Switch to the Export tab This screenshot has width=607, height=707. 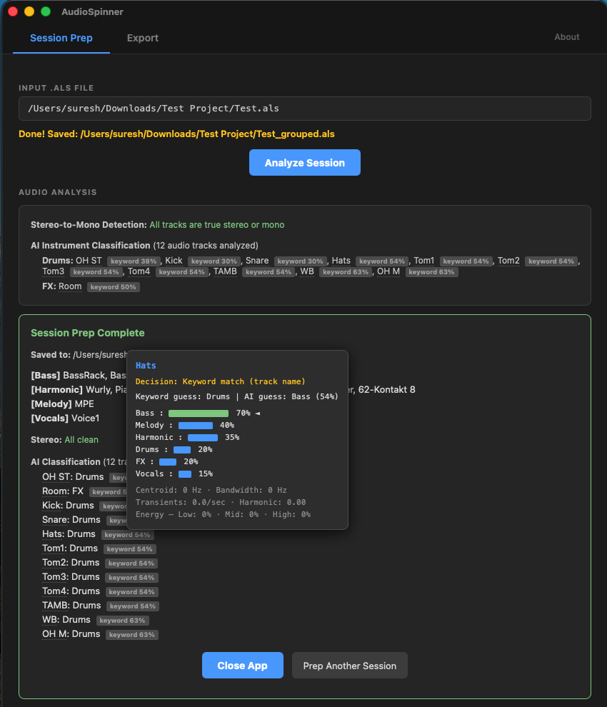pyautogui.click(x=142, y=38)
